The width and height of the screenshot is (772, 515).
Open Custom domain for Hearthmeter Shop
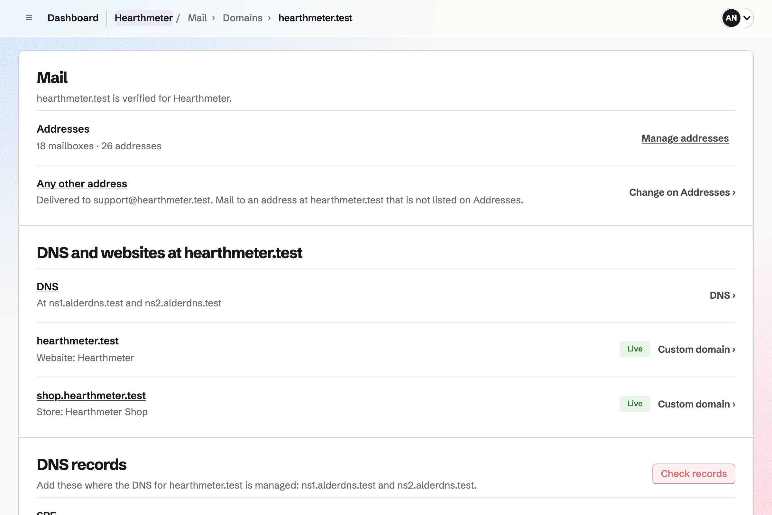(696, 404)
